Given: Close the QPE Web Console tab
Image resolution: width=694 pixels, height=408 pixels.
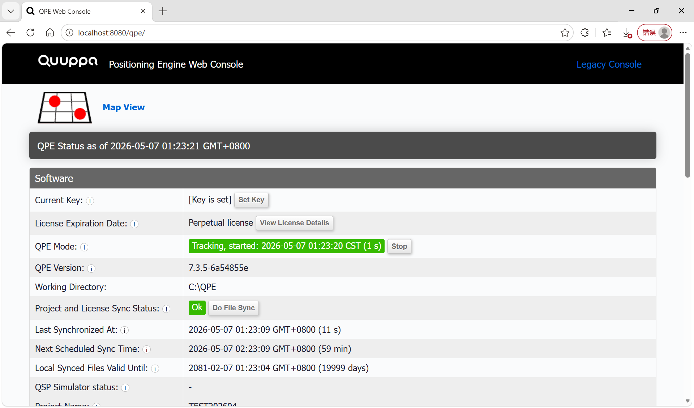Looking at the screenshot, I should (143, 11).
